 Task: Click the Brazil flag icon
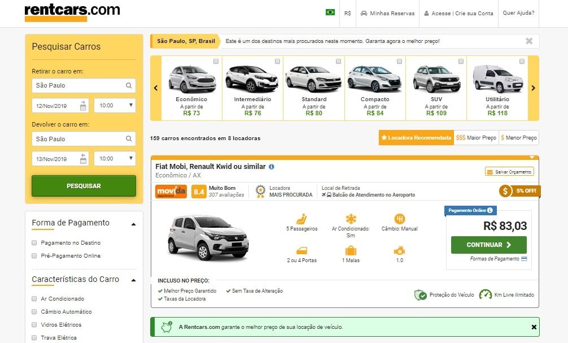330,12
